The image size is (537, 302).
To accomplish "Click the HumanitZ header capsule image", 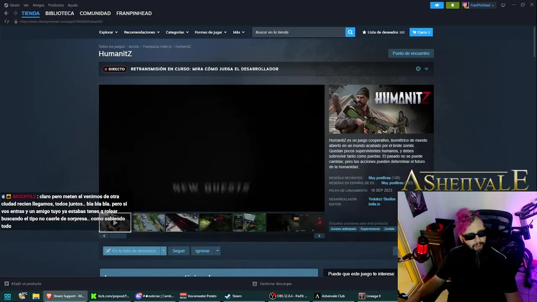I will [x=381, y=109].
